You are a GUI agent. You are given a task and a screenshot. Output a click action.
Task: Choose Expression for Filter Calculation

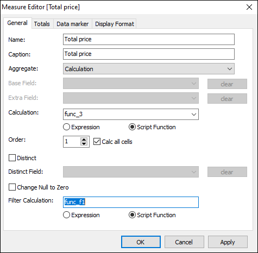pyautogui.click(x=66, y=215)
